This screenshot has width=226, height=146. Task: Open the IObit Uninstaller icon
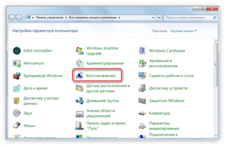pyautogui.click(x=17, y=51)
